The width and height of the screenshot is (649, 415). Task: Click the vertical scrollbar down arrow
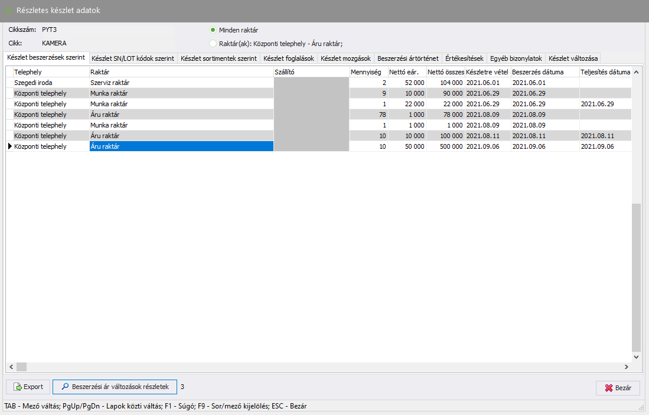point(636,357)
